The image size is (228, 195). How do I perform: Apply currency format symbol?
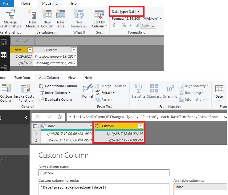[114, 25]
